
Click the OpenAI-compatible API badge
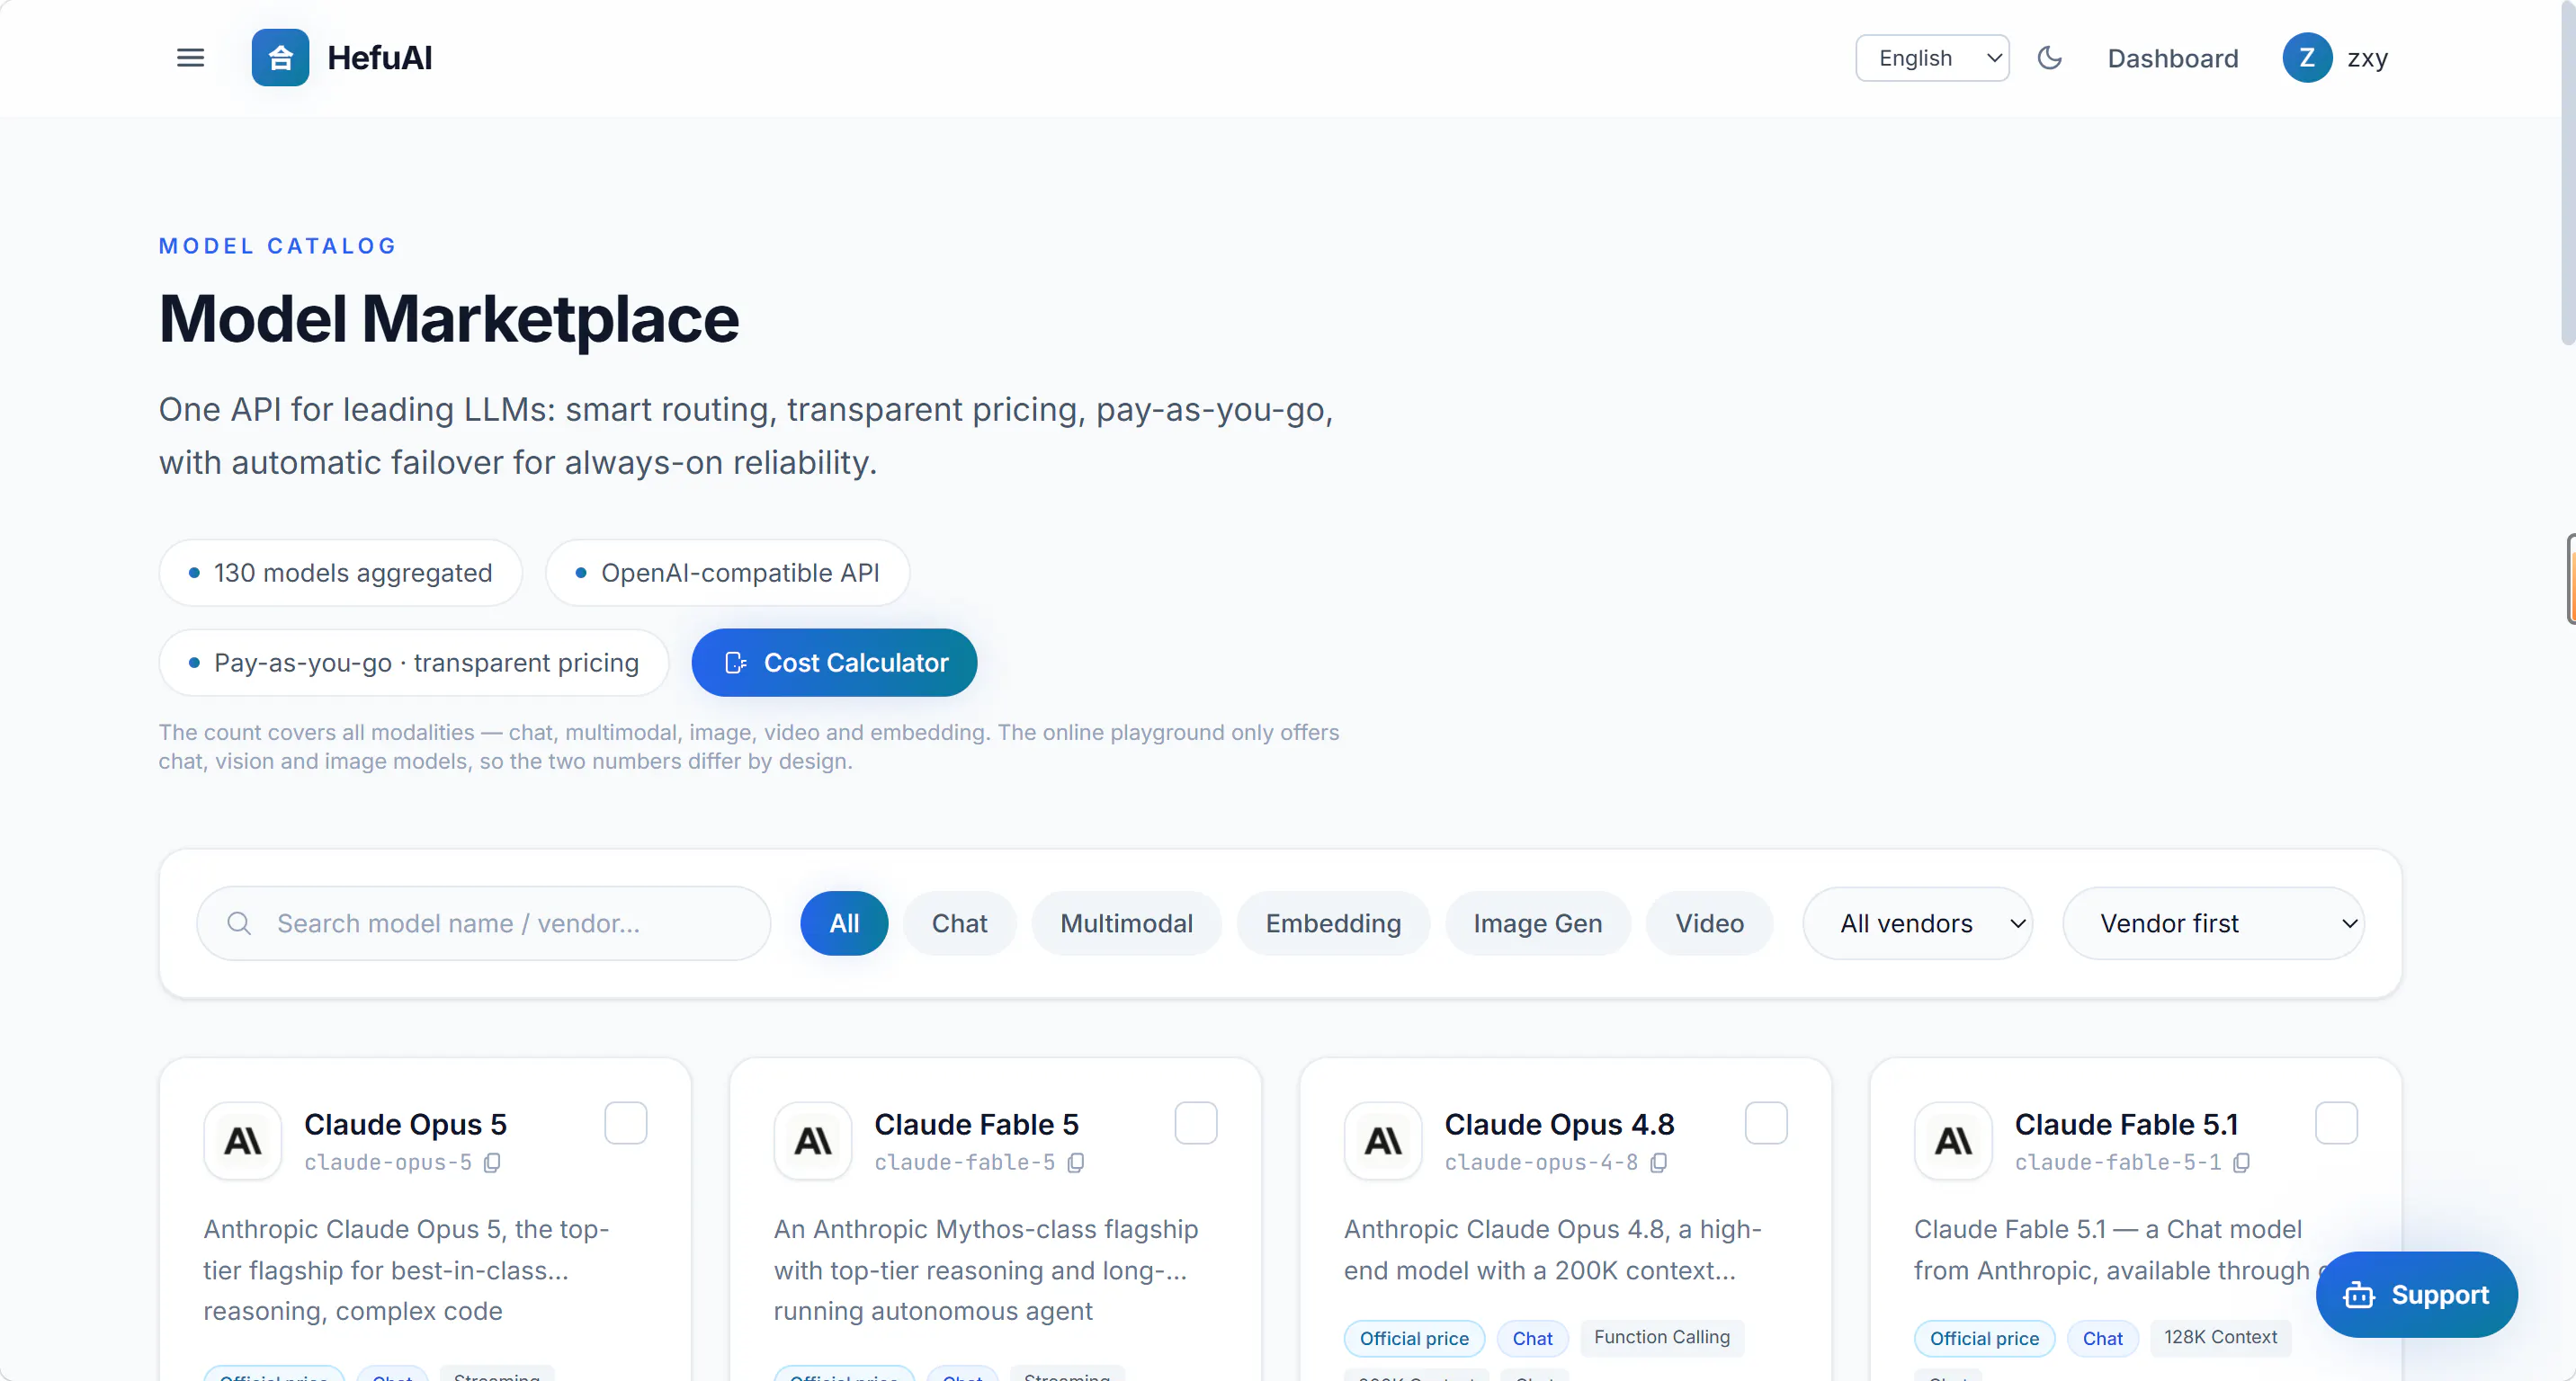tap(728, 573)
